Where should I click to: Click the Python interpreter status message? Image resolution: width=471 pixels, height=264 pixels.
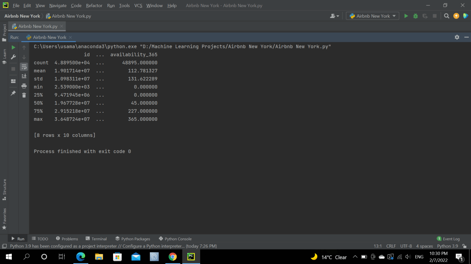(x=113, y=246)
